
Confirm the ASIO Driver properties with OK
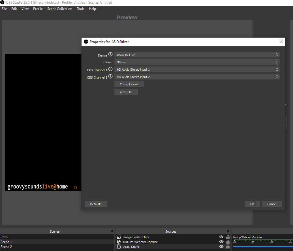pyautogui.click(x=252, y=204)
